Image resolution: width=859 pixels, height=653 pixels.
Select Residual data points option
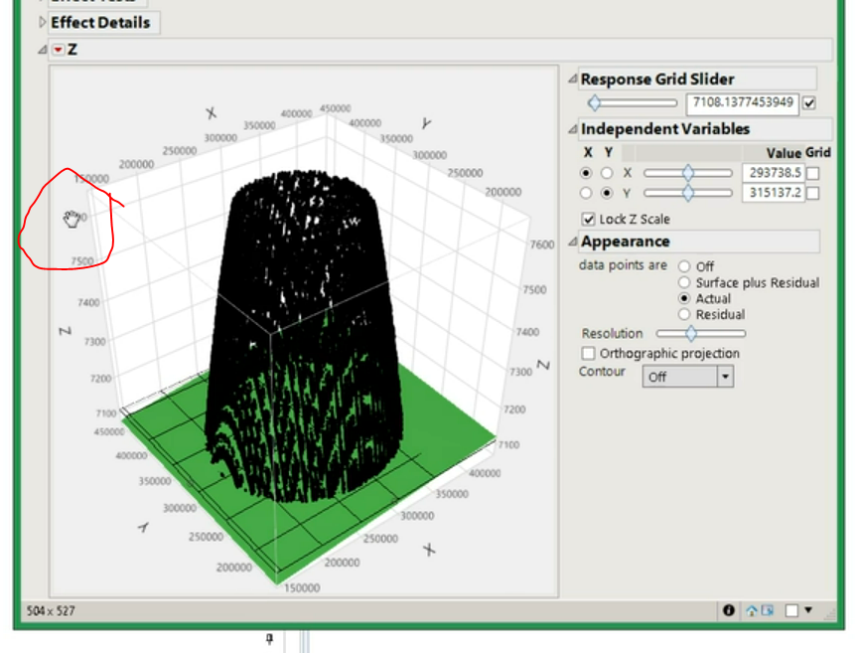pos(684,314)
